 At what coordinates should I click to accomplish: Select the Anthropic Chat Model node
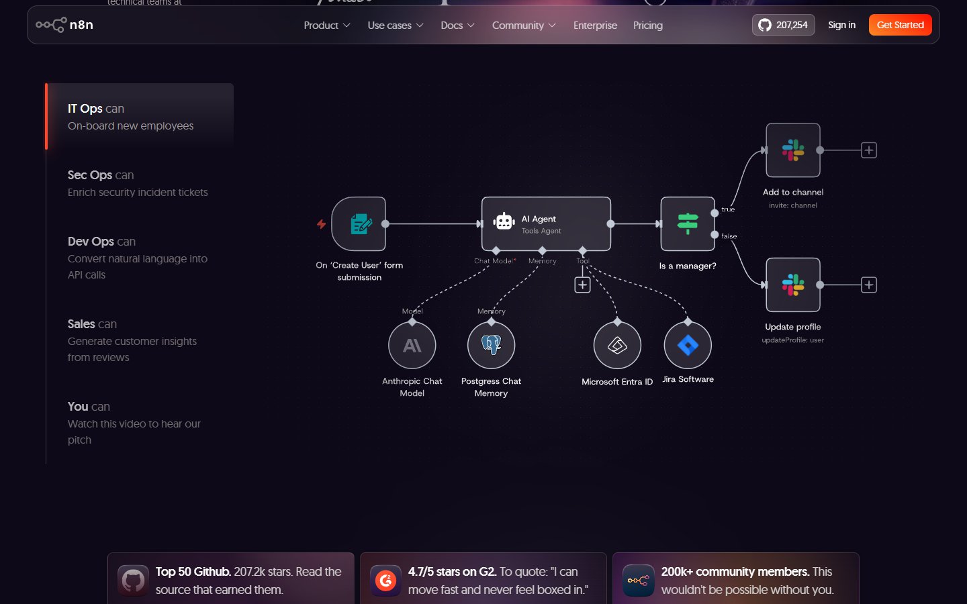[x=412, y=345]
